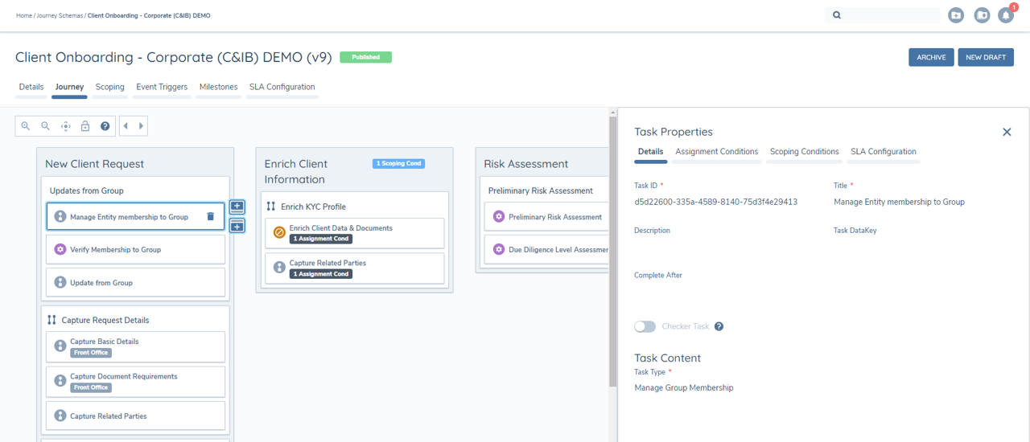
Task: Click the upload folder icon in header
Action: pos(982,15)
